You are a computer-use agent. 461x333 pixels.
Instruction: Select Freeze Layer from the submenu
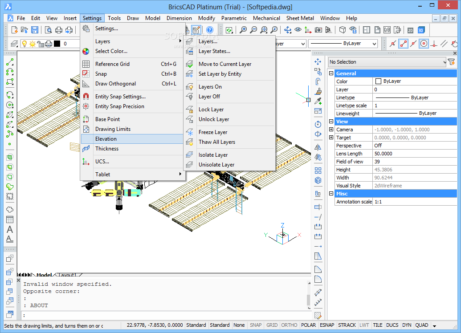tap(230, 132)
